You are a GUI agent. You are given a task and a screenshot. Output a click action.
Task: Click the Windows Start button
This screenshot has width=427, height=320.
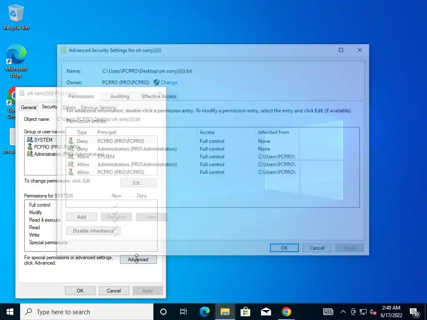click(10, 312)
